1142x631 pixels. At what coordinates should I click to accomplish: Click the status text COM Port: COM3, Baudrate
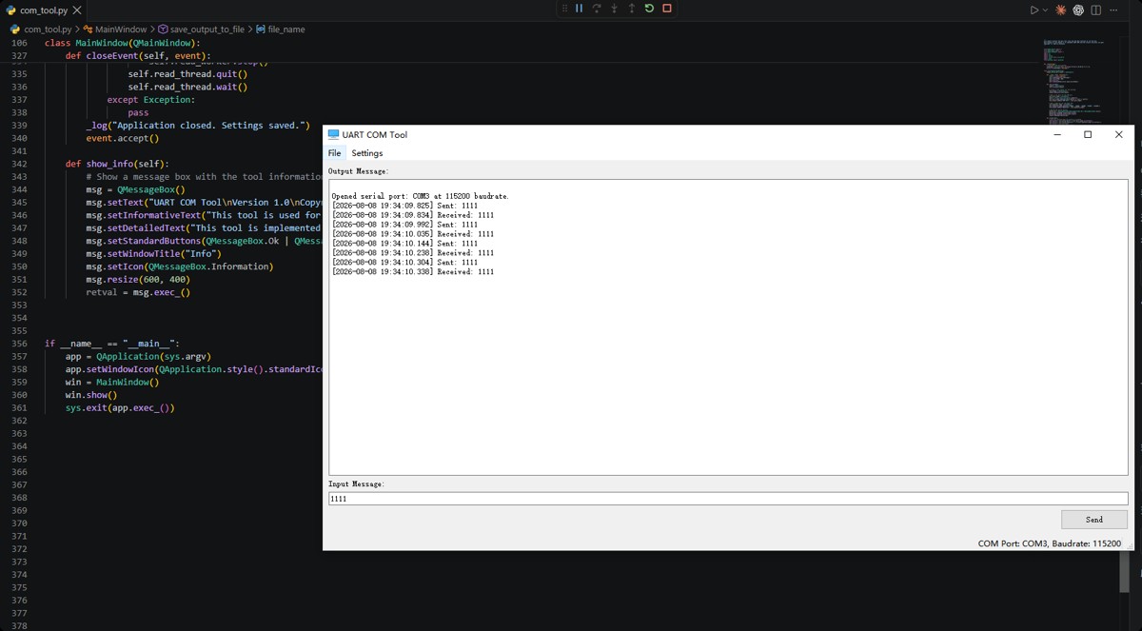1050,543
